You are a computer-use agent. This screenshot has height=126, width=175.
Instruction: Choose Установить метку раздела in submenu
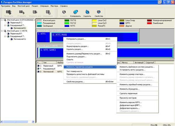[137, 70]
